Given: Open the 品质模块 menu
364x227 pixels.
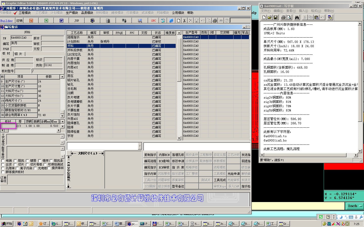Looking at the screenshot, I should (x=87, y=13).
